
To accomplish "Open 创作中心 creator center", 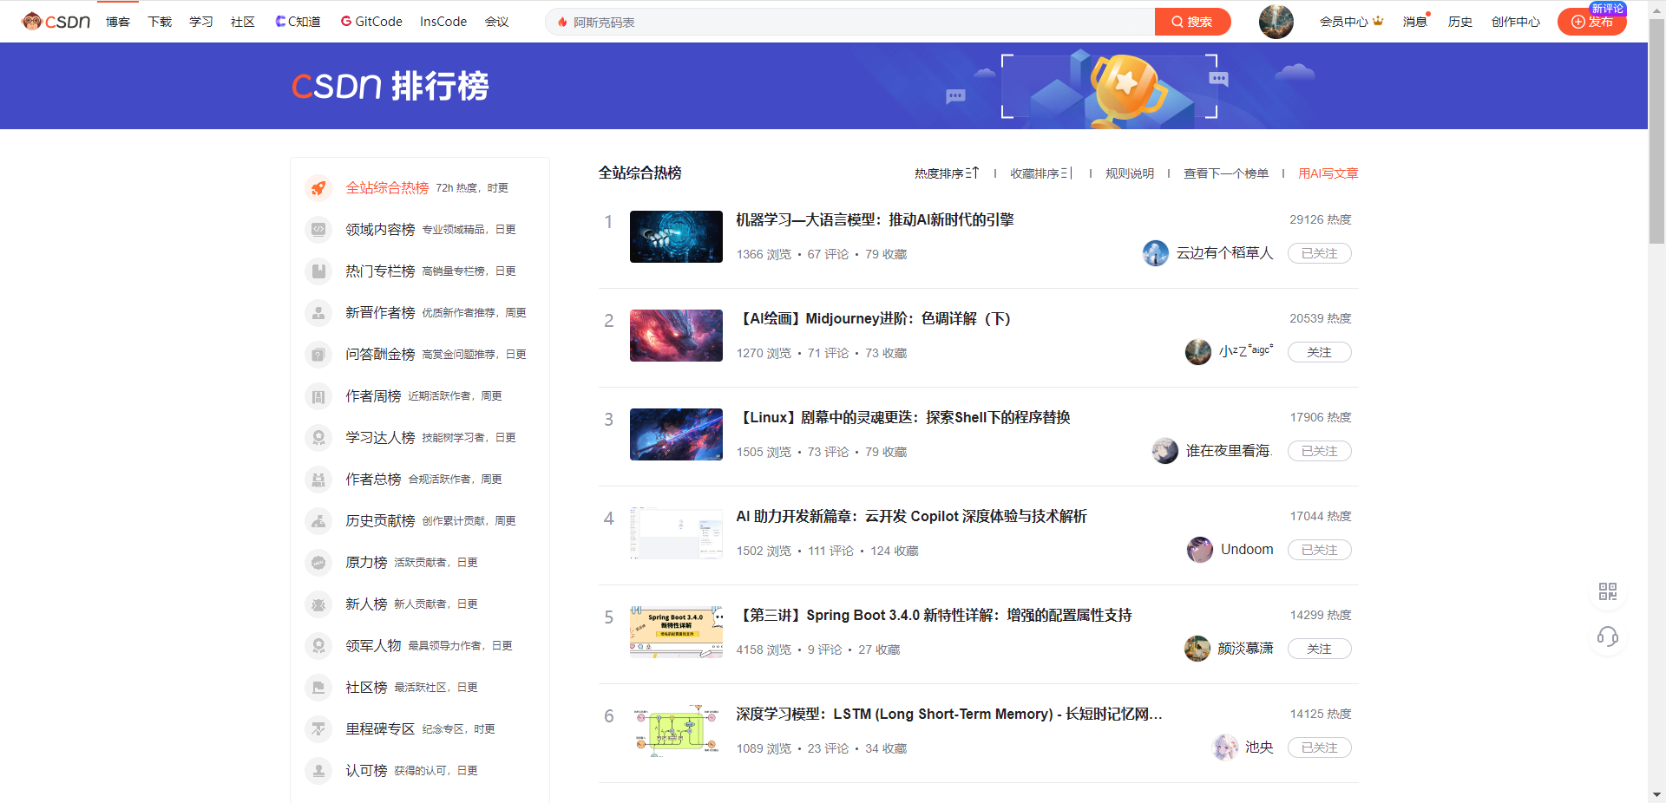I will (1516, 22).
